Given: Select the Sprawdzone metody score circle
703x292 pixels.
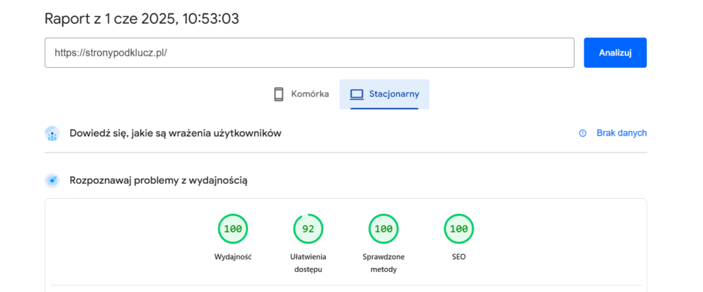Looking at the screenshot, I should 384,229.
